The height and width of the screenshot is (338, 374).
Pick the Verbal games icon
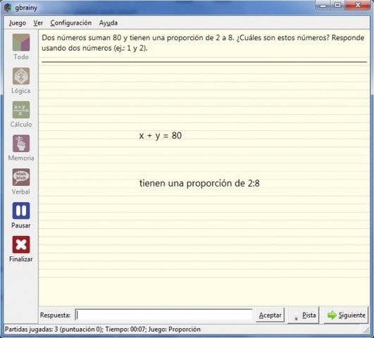point(21,177)
